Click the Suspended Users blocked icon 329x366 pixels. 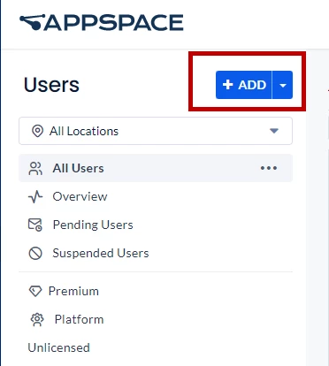coord(35,253)
